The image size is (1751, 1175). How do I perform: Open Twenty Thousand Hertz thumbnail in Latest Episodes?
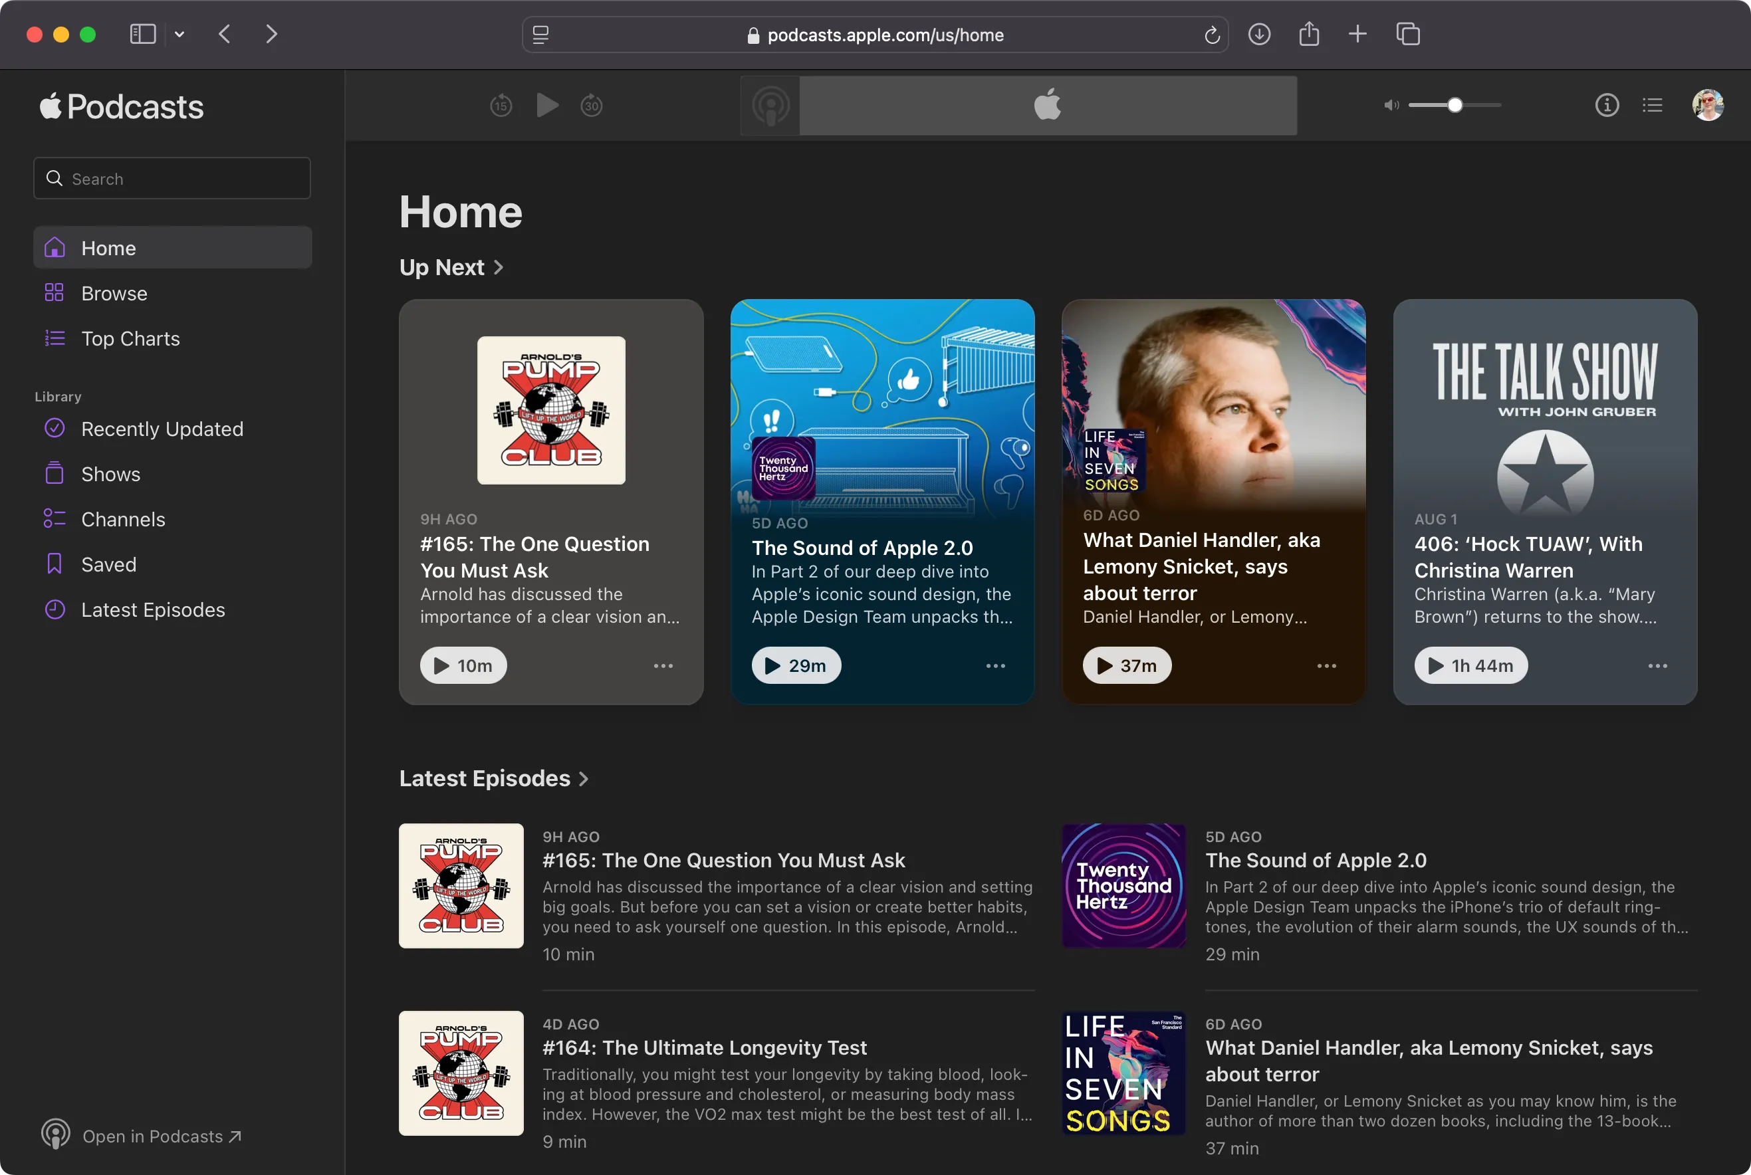click(x=1123, y=886)
